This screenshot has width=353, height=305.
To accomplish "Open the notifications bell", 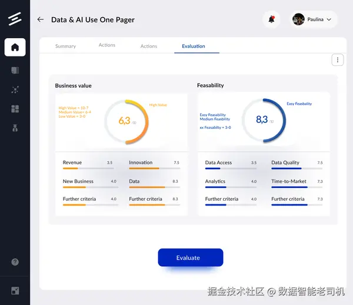I will (271, 19).
